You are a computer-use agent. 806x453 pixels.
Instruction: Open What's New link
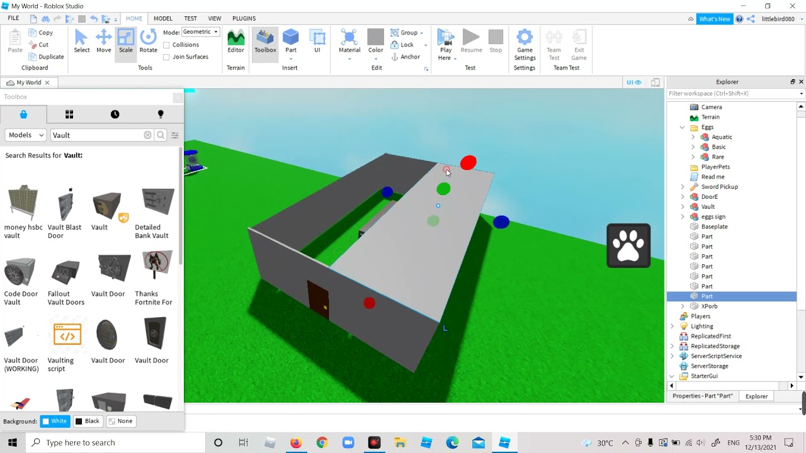714,19
